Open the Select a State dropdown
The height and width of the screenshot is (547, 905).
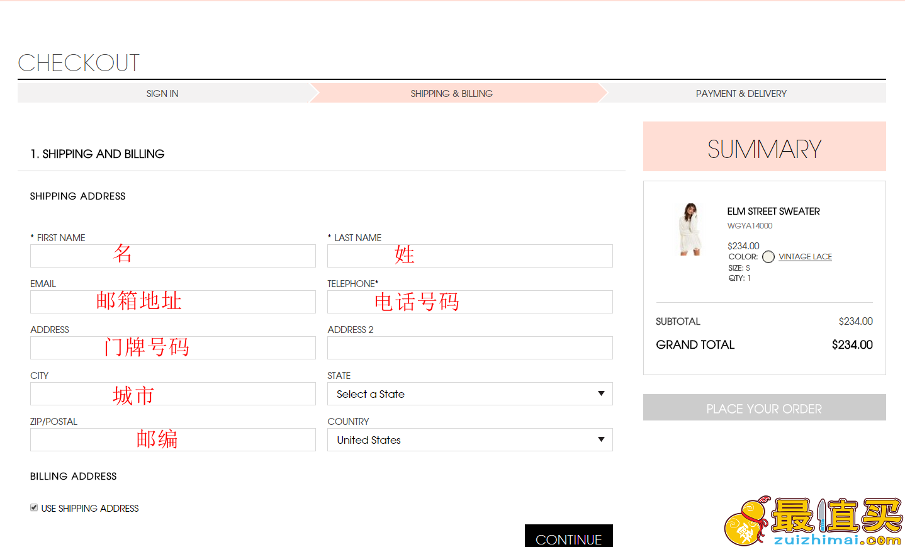click(x=470, y=394)
